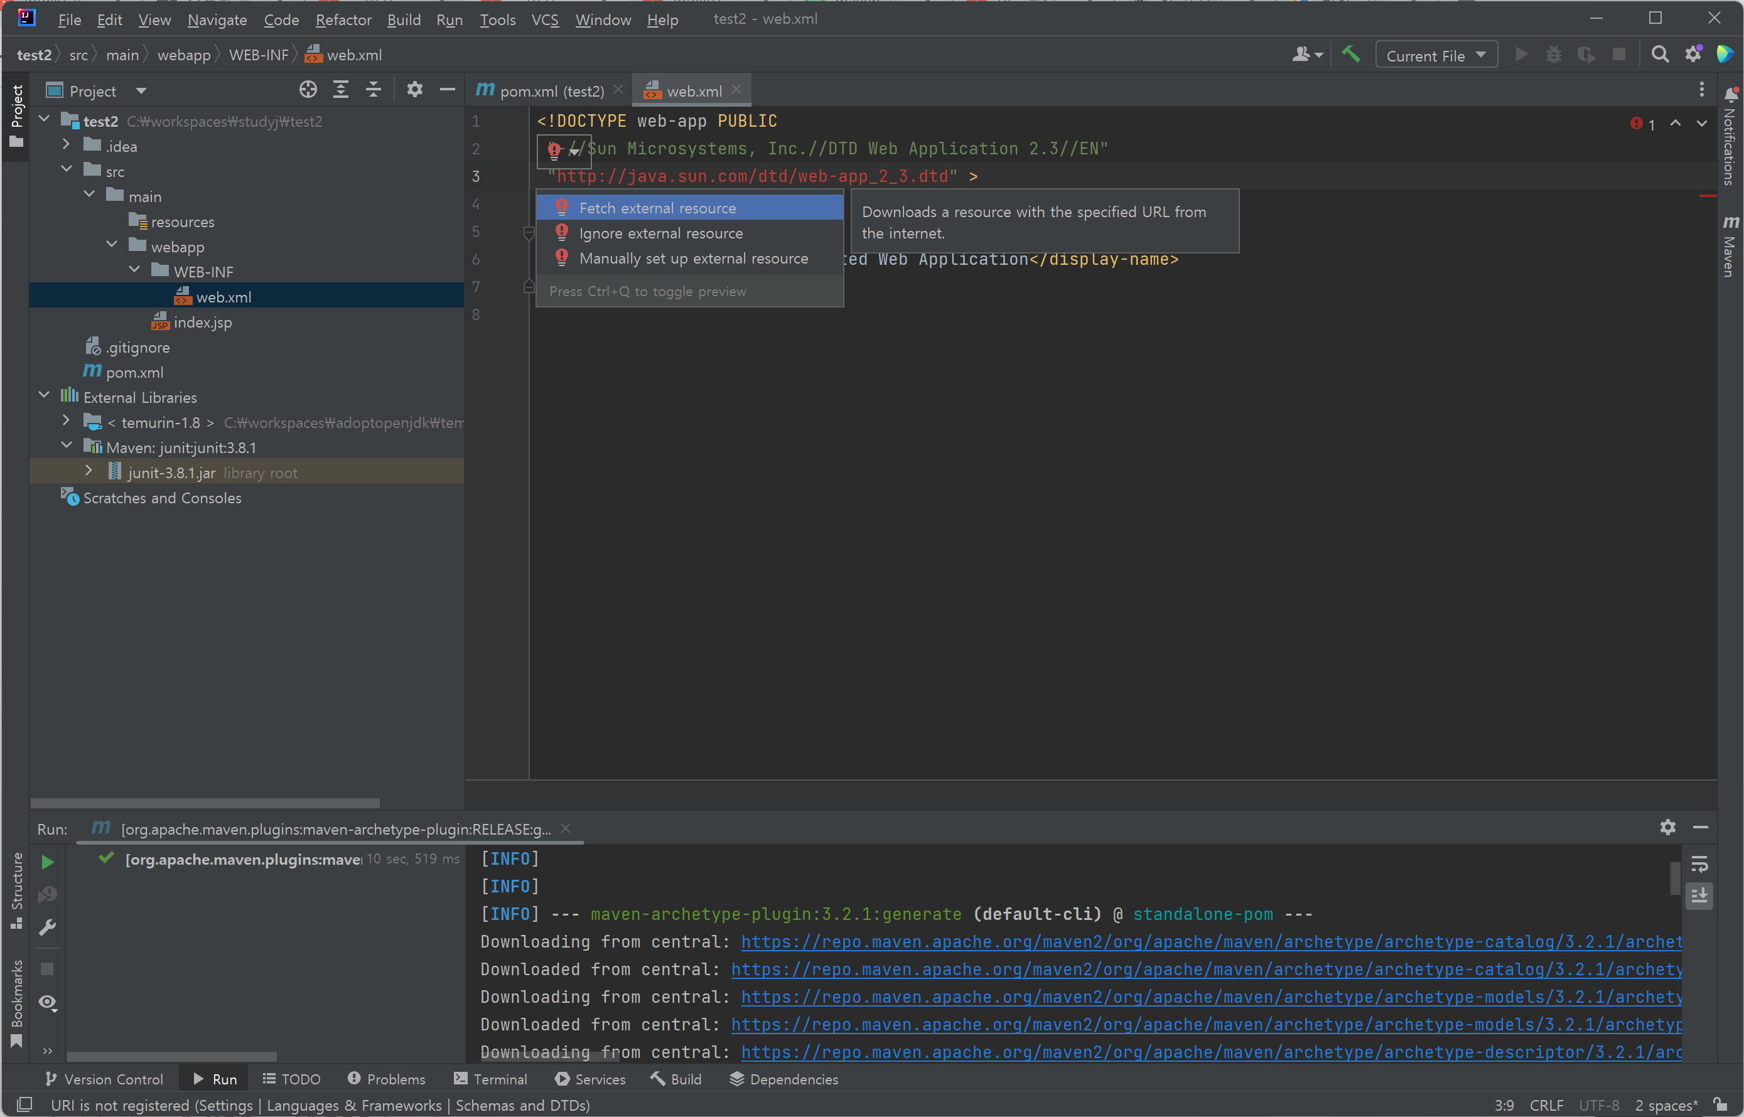Open the Maven tool window sidebar
The height and width of the screenshot is (1117, 1744).
click(x=1730, y=247)
